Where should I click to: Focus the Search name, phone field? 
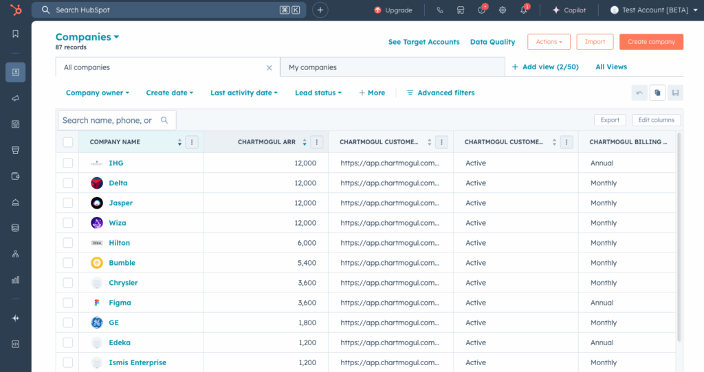[x=117, y=120]
